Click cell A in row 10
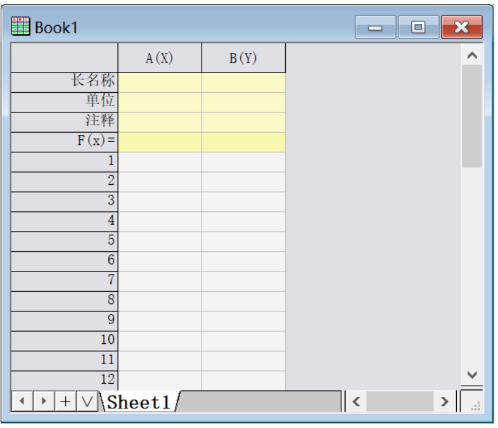Screen dimensions: 498x428 pos(160,341)
